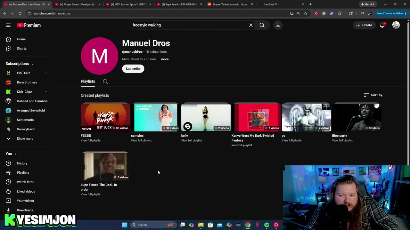This screenshot has width=410, height=230.
Task: Open New Chrome available menu
Action: [391, 13]
